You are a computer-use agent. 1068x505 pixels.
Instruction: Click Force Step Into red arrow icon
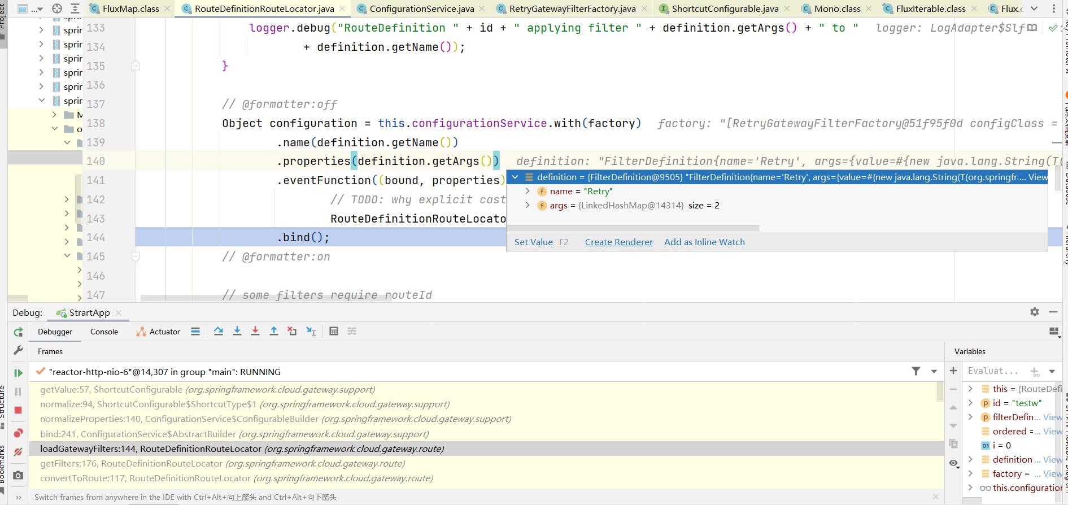(x=255, y=332)
